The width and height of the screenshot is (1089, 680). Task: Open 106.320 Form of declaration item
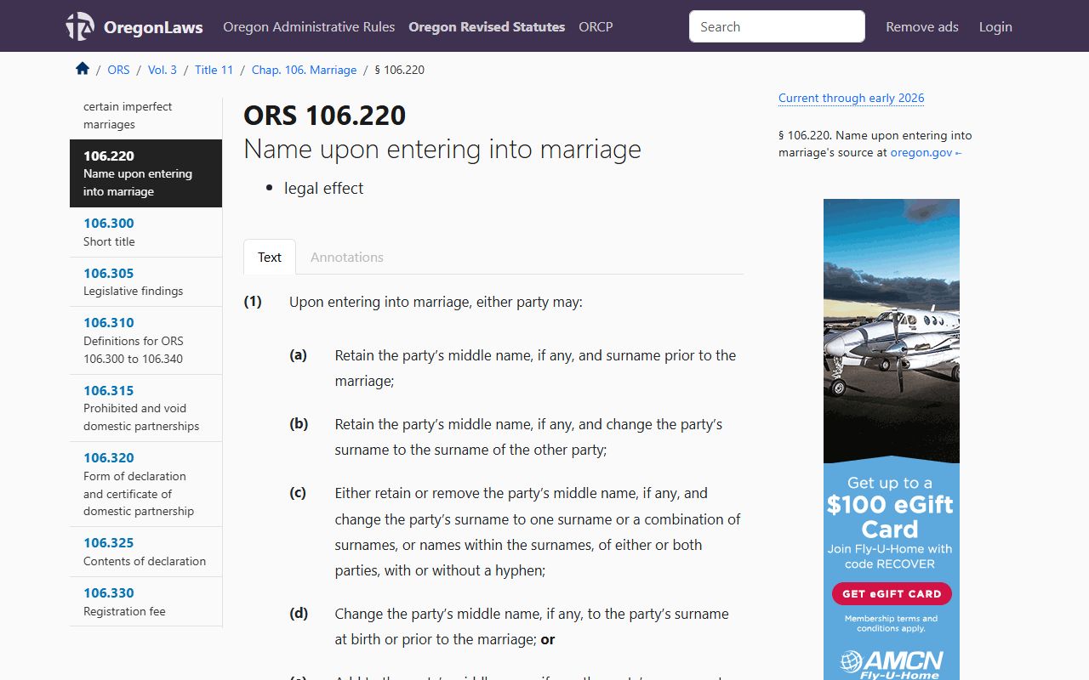(x=145, y=484)
